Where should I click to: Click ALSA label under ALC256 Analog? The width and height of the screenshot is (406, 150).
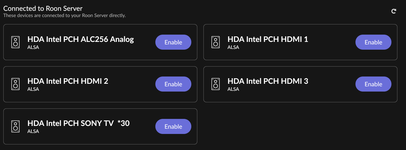click(33, 47)
